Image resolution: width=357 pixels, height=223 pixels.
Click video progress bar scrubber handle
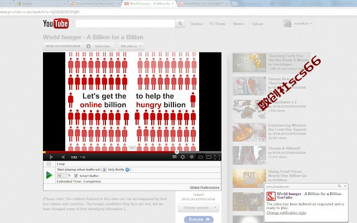[x=177, y=152]
